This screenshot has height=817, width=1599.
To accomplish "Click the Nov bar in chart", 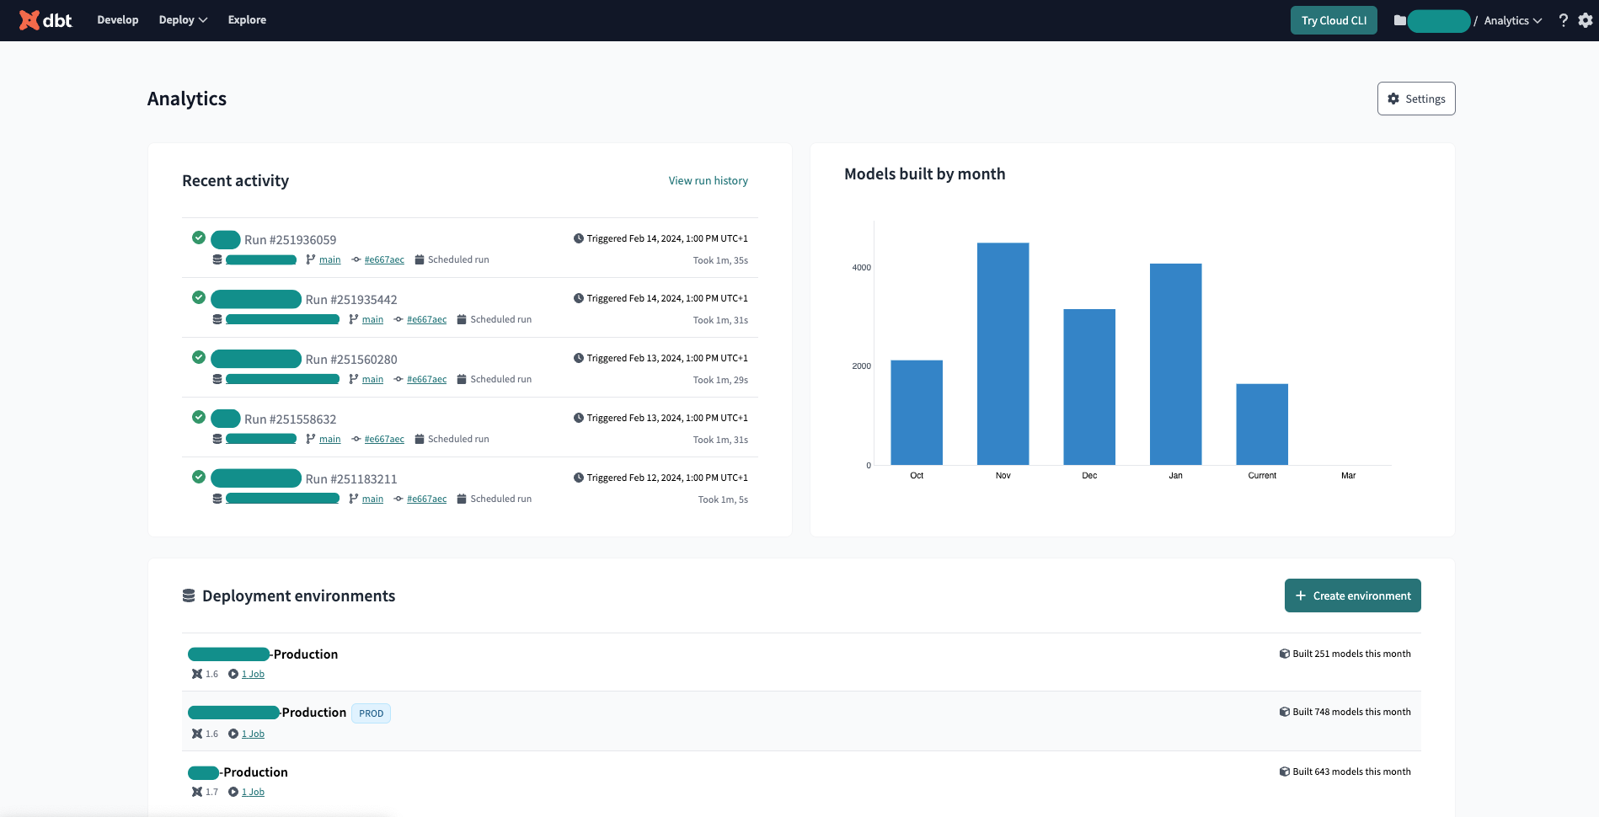I will [x=1003, y=354].
